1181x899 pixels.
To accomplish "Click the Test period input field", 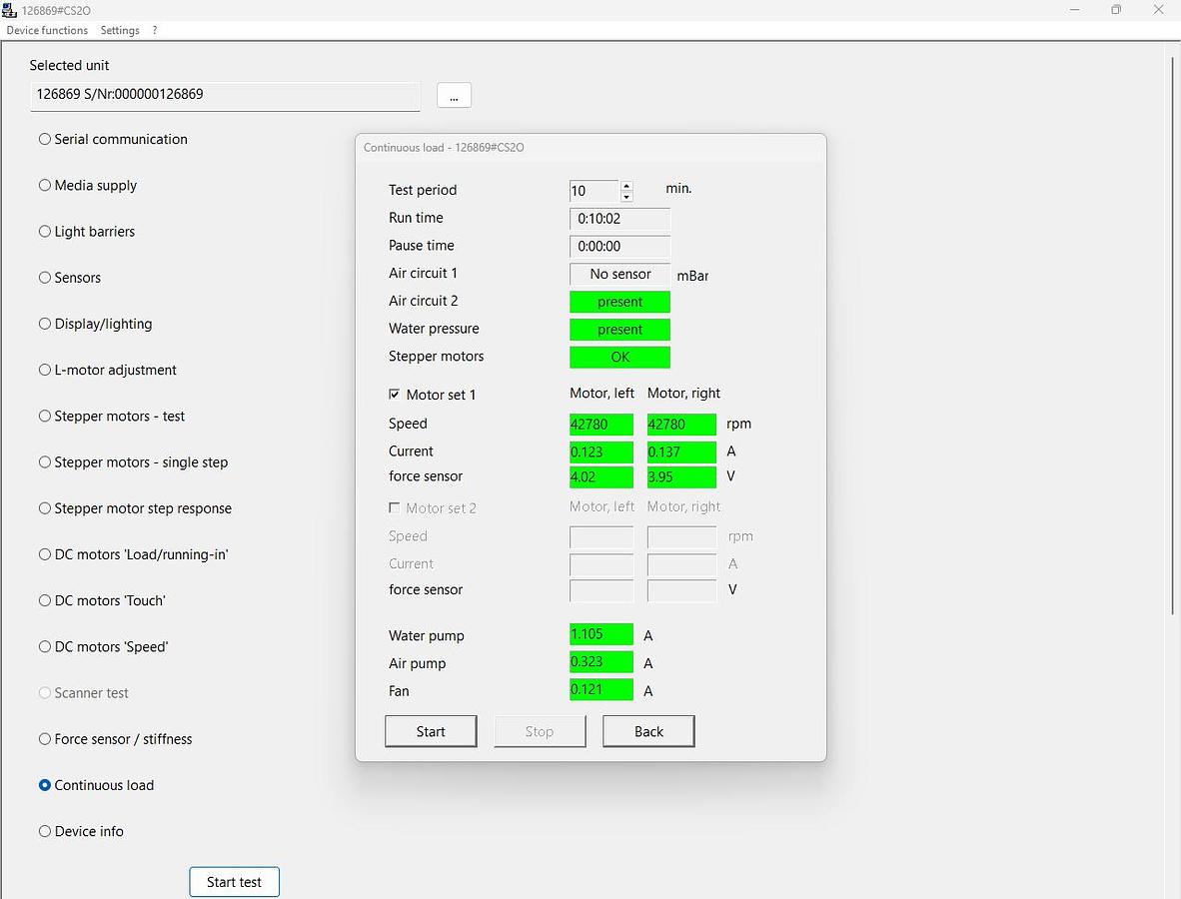I will [x=593, y=191].
